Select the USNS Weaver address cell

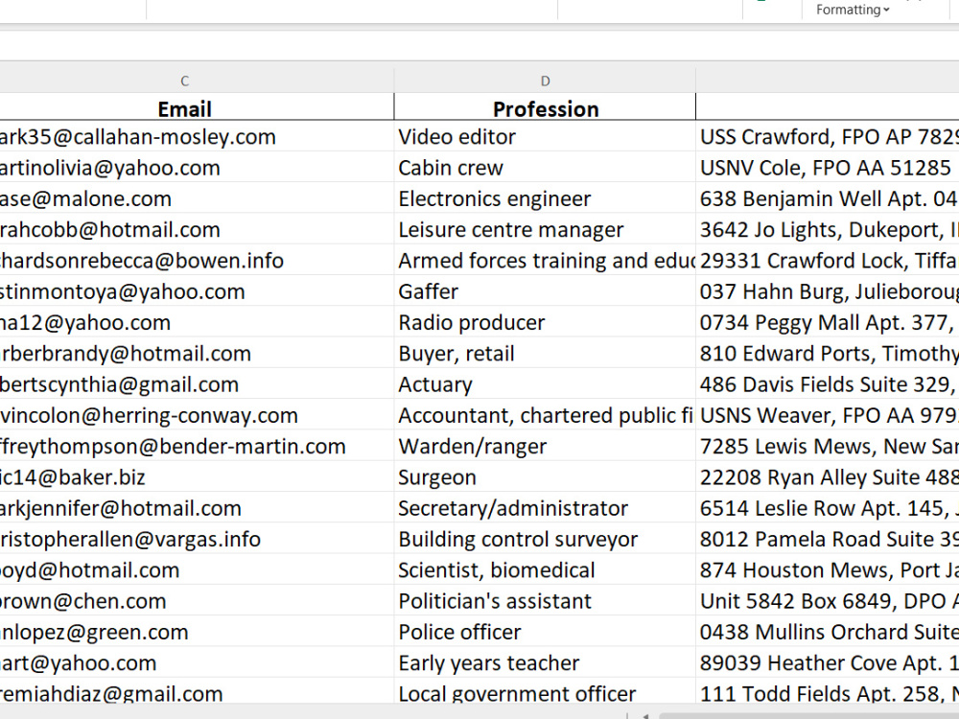tap(828, 415)
